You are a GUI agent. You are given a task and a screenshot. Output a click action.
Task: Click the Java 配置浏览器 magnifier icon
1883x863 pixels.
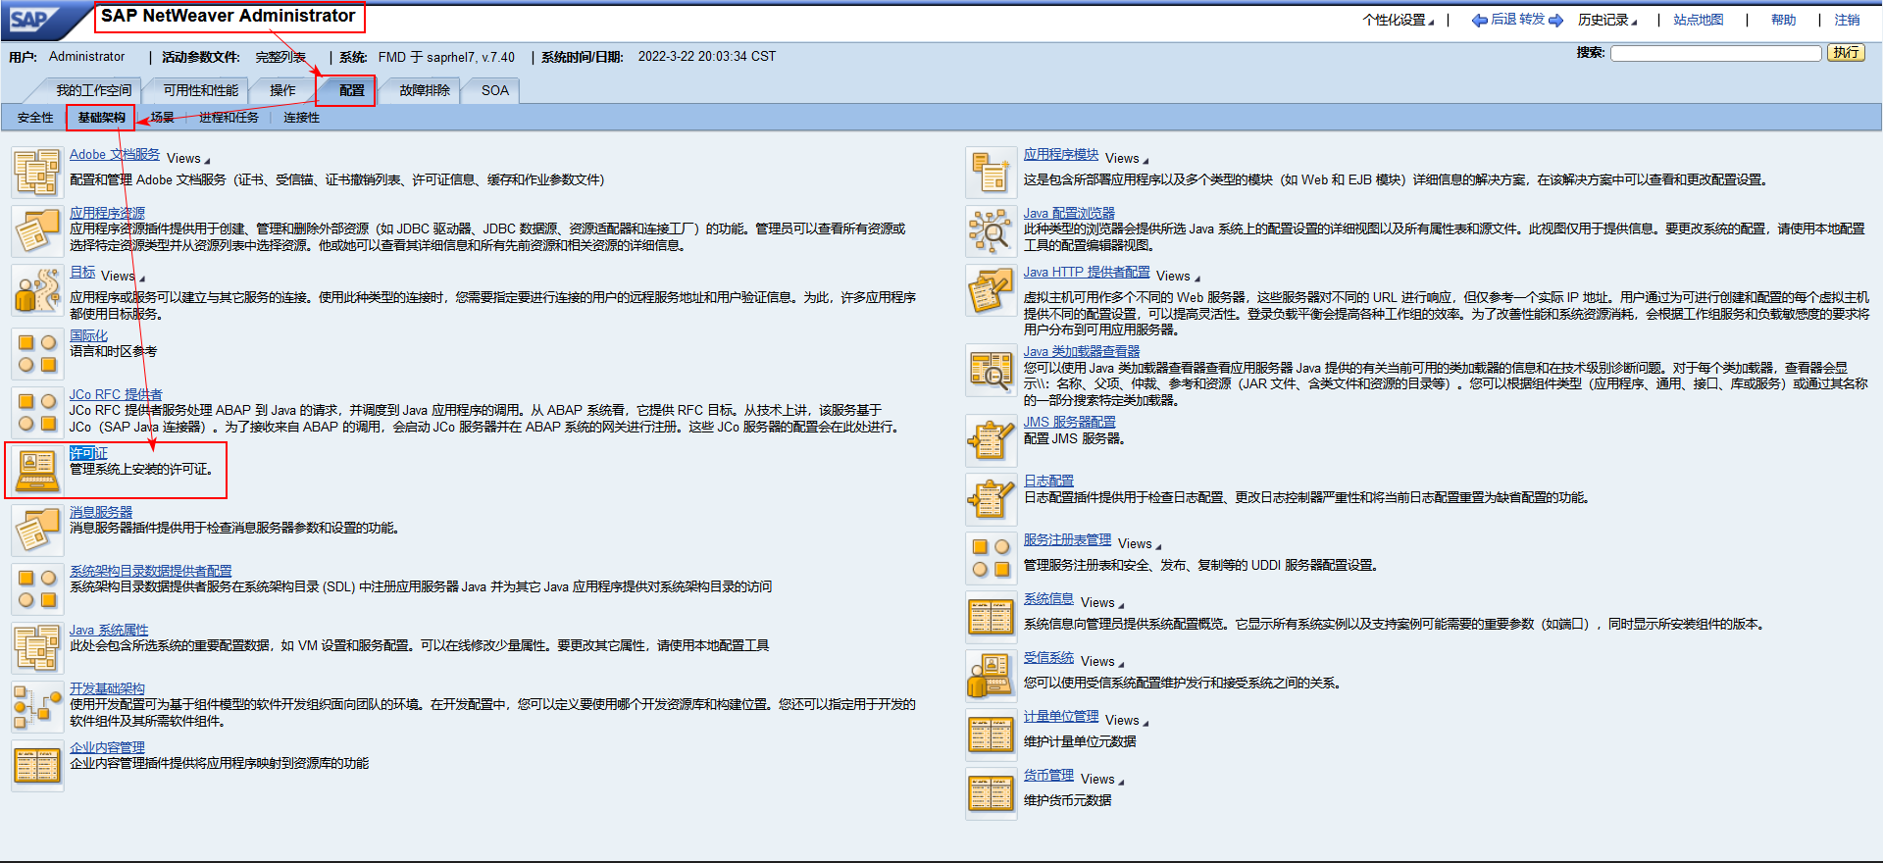[991, 231]
